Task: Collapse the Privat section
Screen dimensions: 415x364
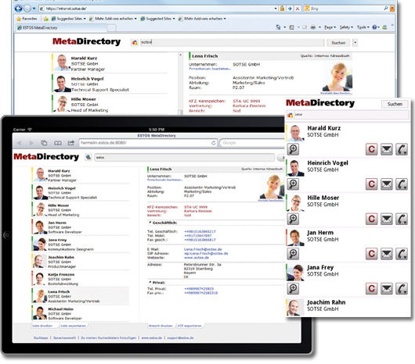Action: pyautogui.click(x=150, y=282)
